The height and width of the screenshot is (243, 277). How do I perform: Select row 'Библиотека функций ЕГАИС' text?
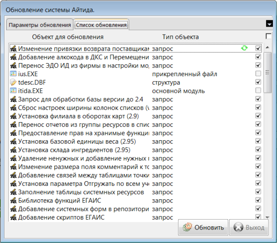pyautogui.click(x=60, y=201)
